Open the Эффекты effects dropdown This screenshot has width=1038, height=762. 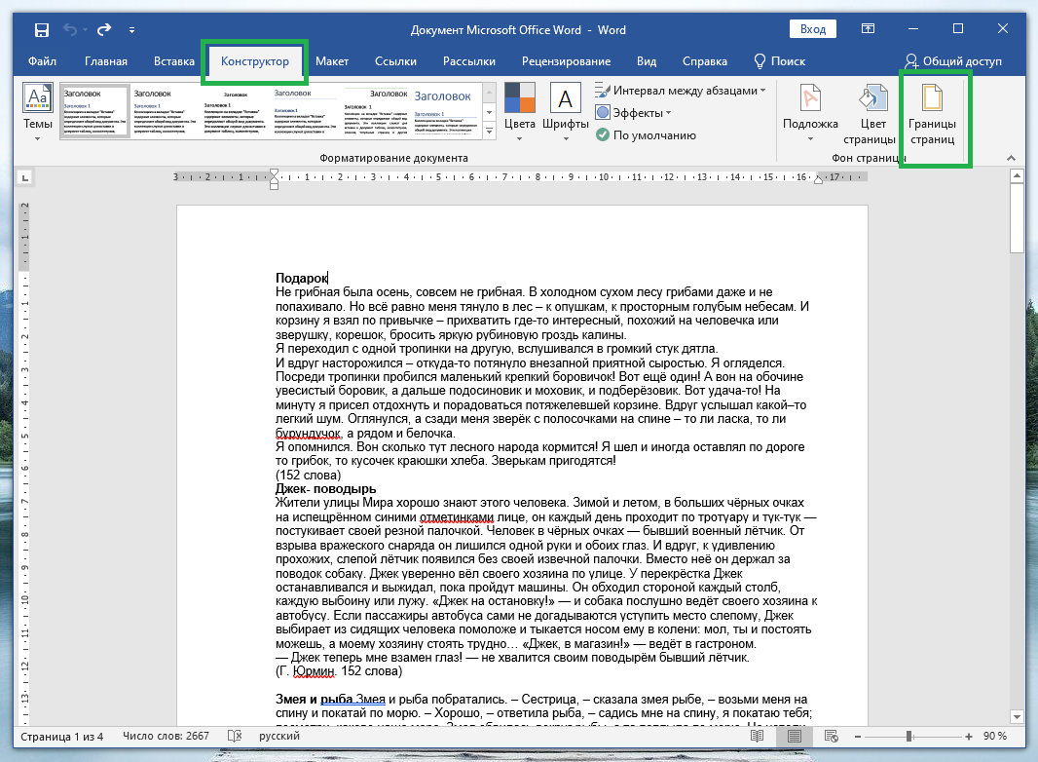(634, 113)
